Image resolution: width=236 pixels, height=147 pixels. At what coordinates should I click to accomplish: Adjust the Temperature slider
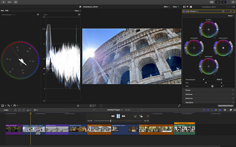click(204, 79)
